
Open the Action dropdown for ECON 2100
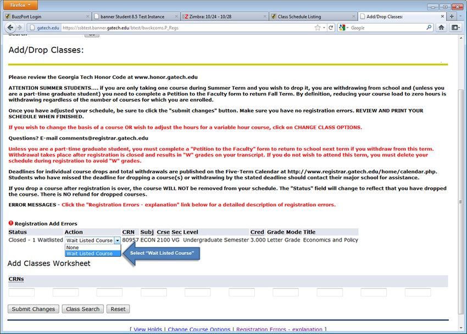[x=93, y=240]
